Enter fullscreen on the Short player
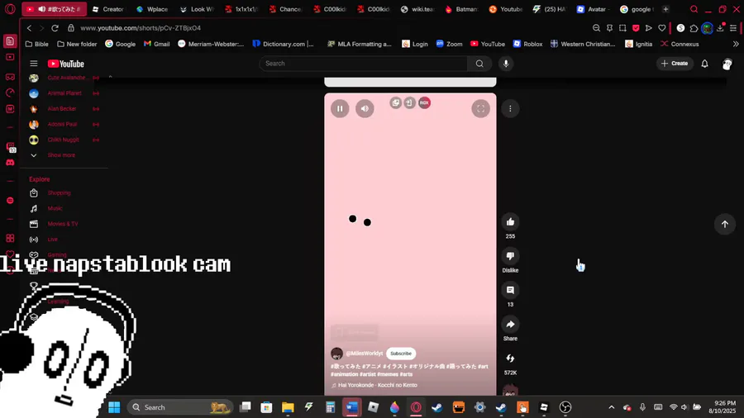Screen dimensions: 744x418 [480, 108]
